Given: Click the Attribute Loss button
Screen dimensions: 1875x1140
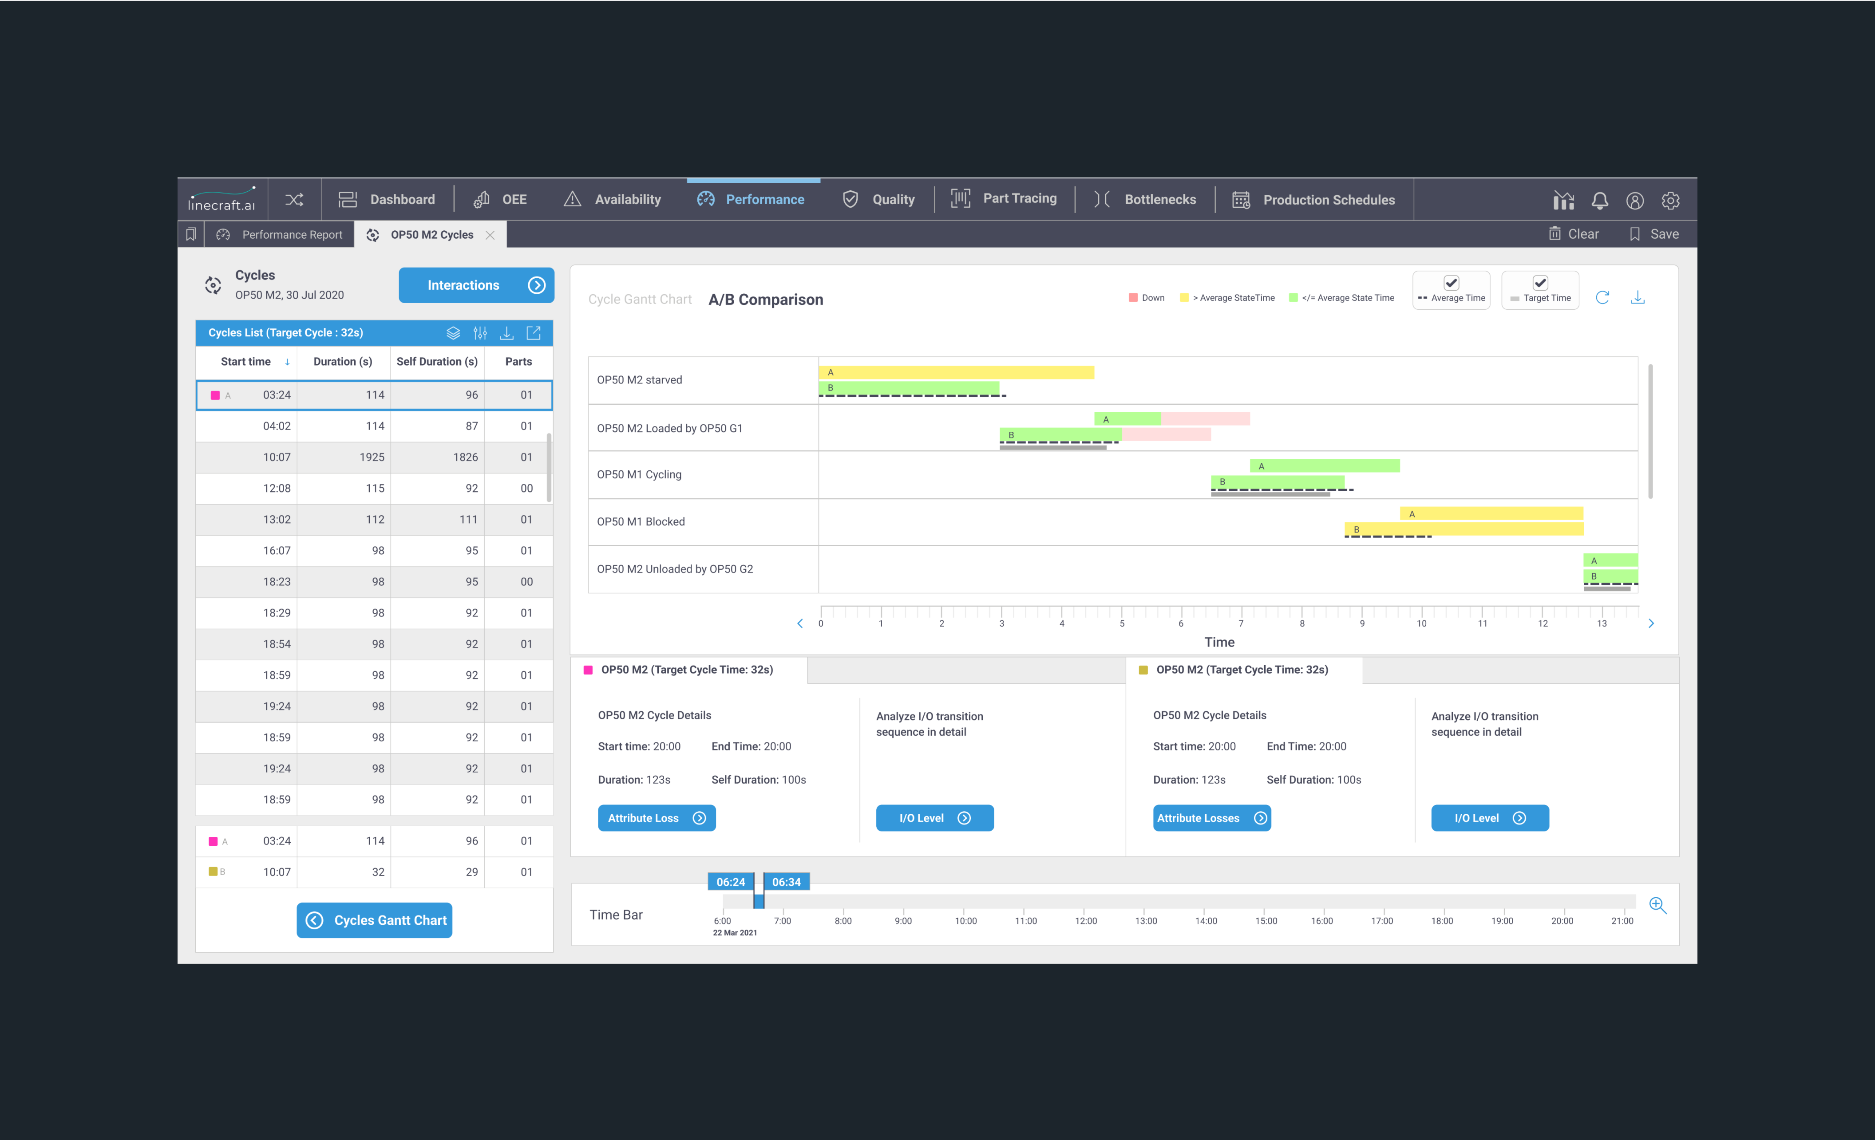Looking at the screenshot, I should pos(656,818).
